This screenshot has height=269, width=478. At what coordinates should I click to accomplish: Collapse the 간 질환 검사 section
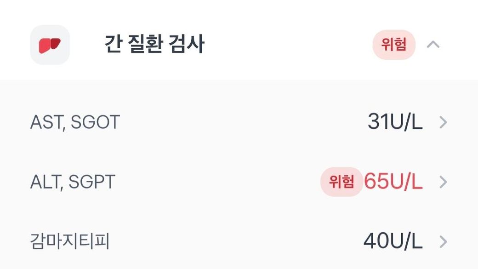point(433,45)
